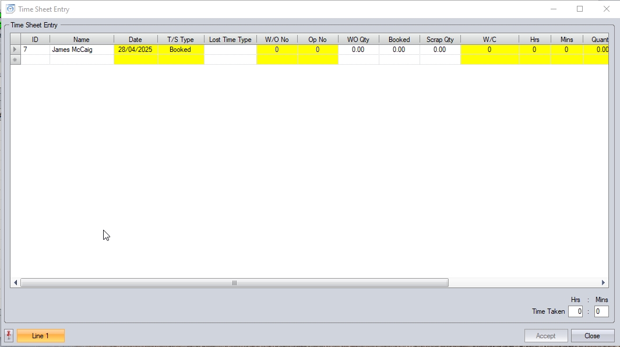Select the Line 1 tab button
The height and width of the screenshot is (347, 620).
(x=40, y=335)
